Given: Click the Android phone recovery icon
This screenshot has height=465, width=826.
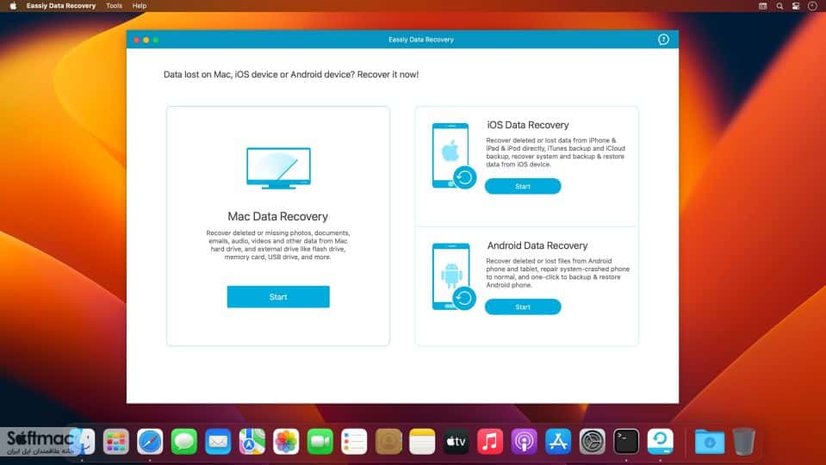Looking at the screenshot, I should pos(453,276).
